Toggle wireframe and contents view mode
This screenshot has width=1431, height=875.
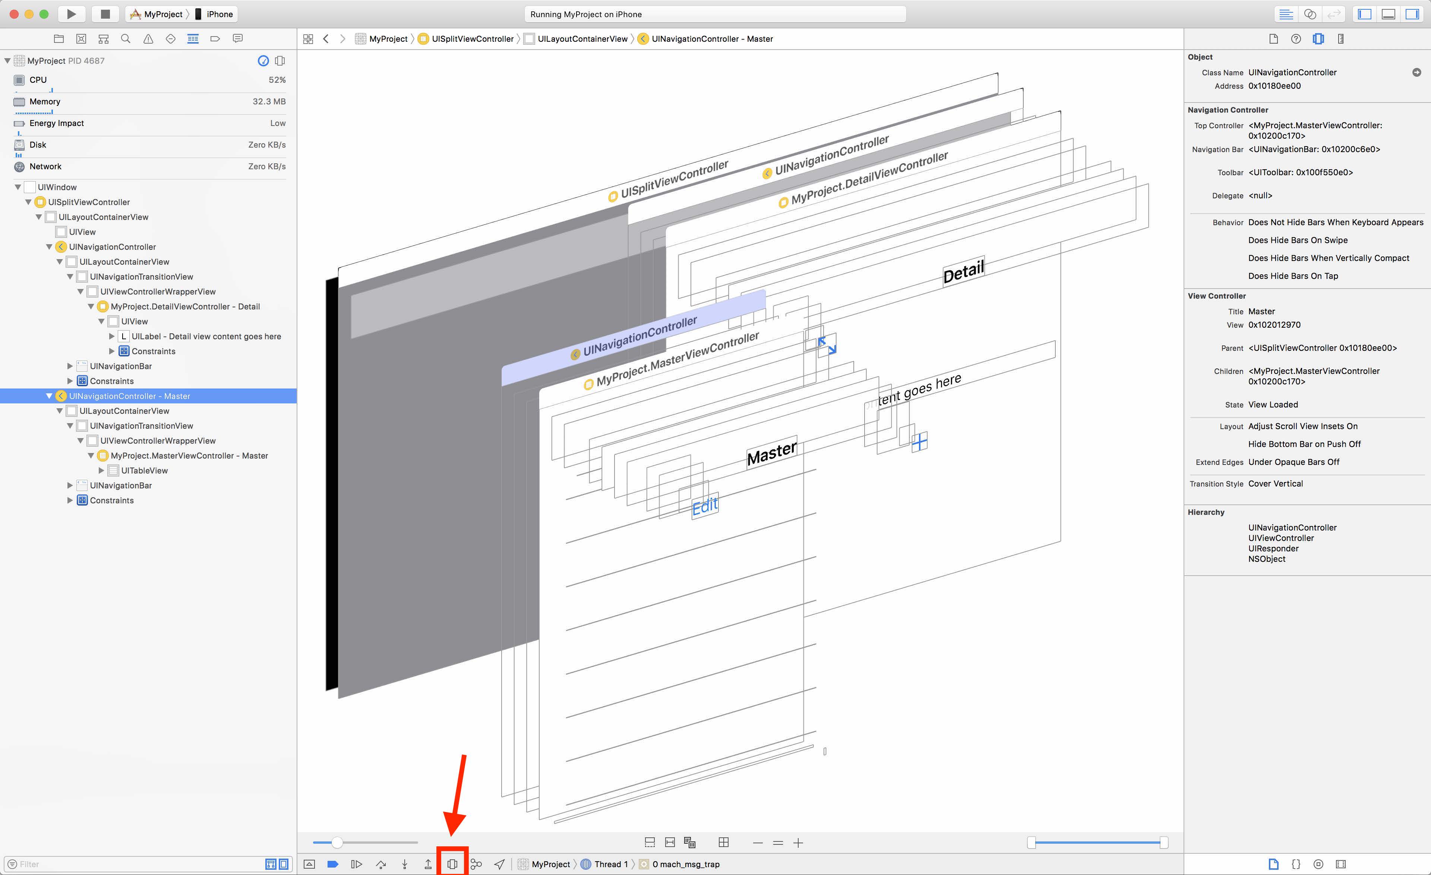coord(690,843)
